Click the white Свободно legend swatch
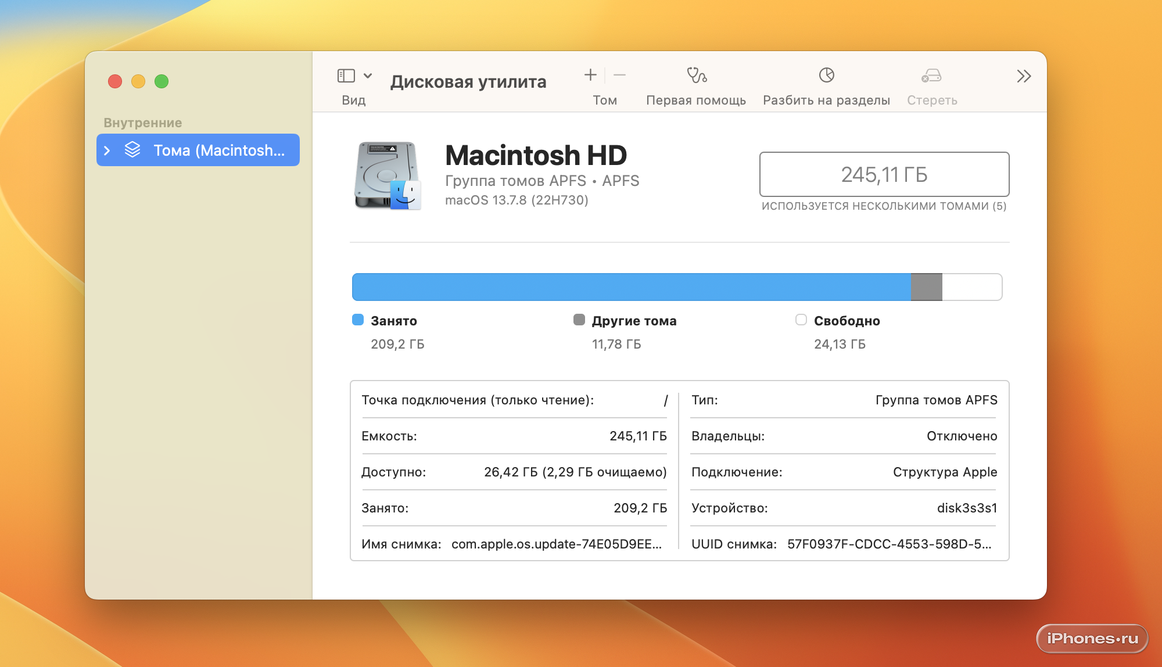Image resolution: width=1162 pixels, height=667 pixels. point(801,320)
